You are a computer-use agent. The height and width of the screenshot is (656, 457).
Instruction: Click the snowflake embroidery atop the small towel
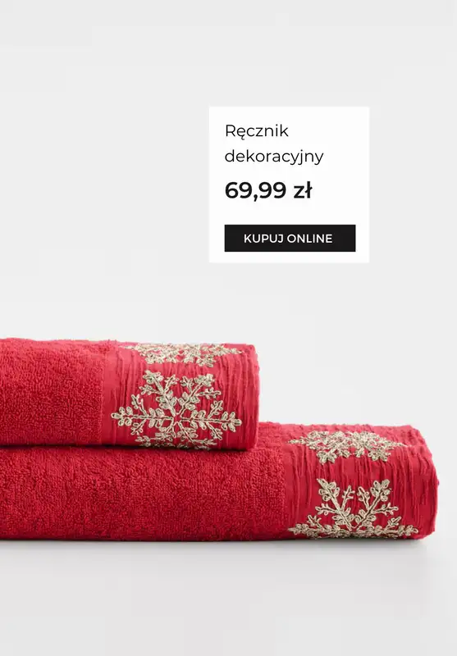pyautogui.click(x=184, y=353)
